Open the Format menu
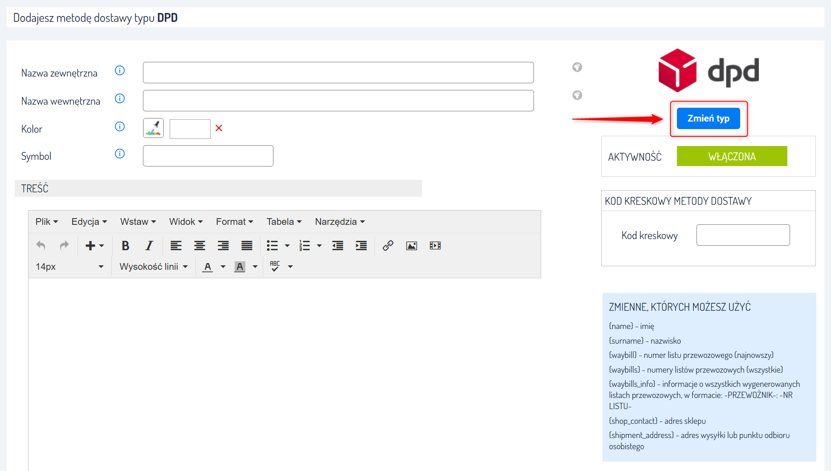Screen dimensions: 831x471 pos(234,222)
